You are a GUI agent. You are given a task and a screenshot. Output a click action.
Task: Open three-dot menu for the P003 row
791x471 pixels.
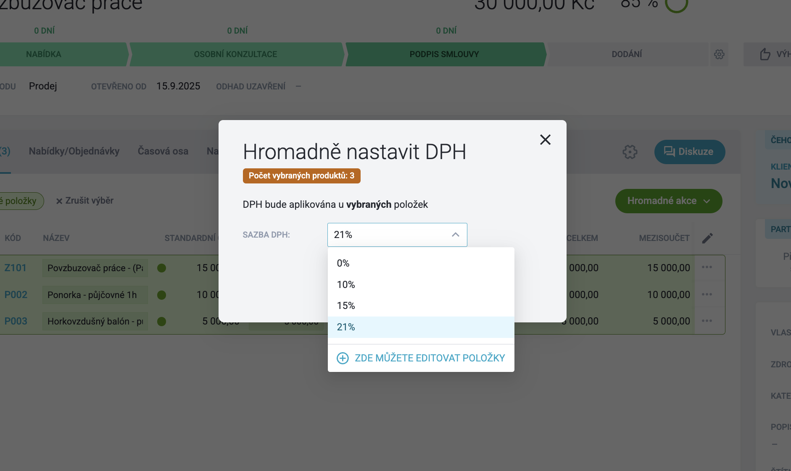(707, 321)
